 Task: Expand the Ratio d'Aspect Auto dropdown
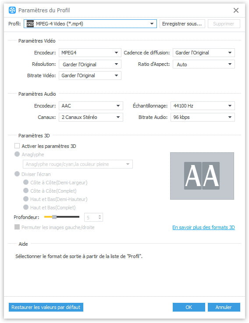click(203, 64)
